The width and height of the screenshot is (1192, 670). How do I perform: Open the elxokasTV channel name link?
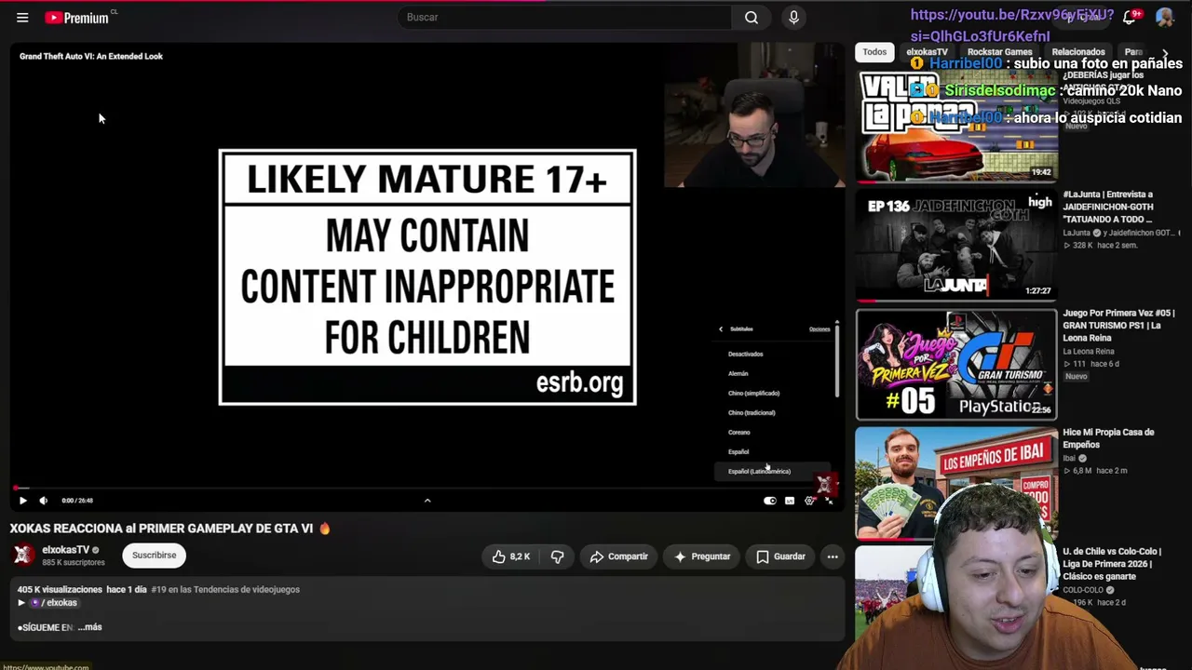(x=66, y=550)
